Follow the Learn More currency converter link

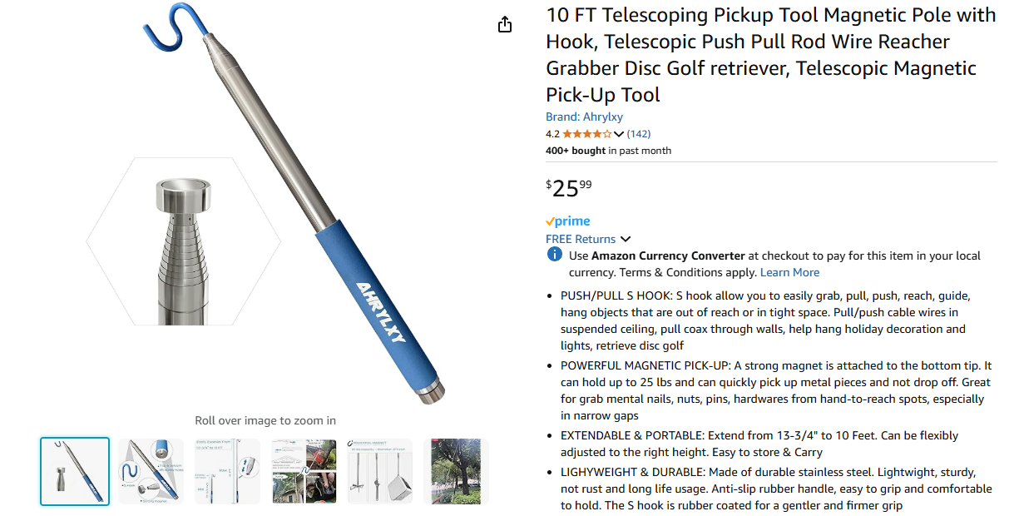(789, 272)
